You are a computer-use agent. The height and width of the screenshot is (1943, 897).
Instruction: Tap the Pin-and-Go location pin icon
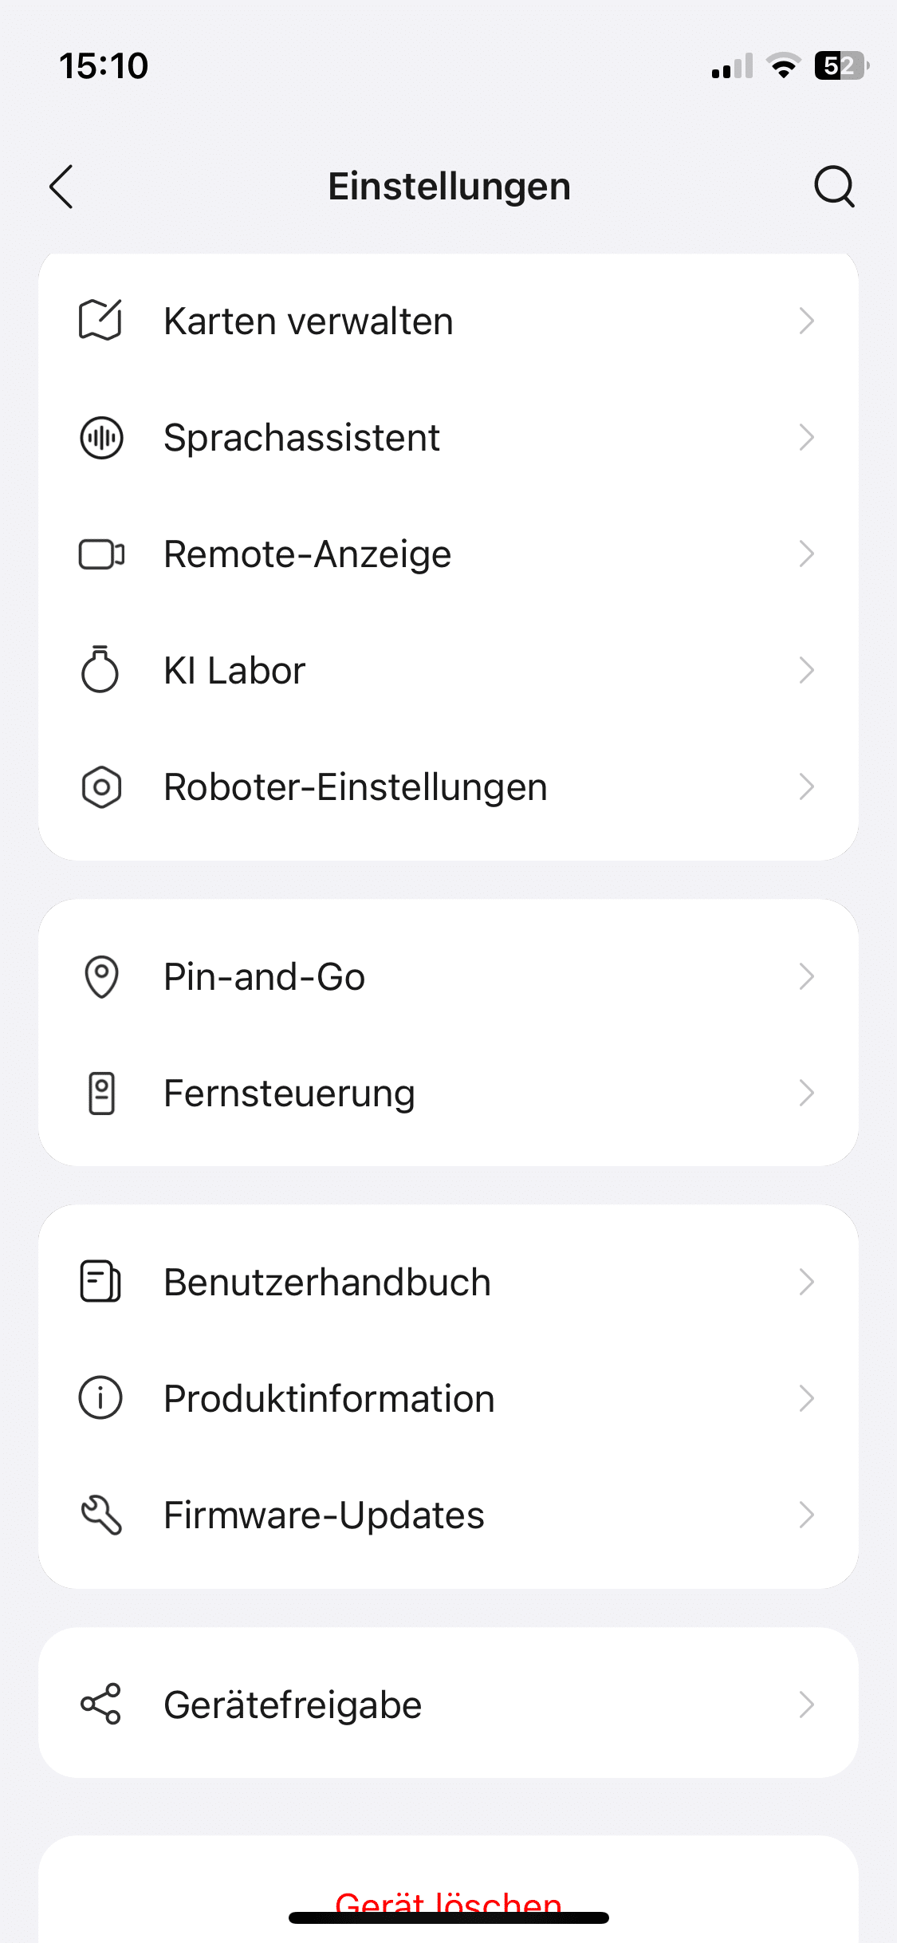[x=101, y=977]
